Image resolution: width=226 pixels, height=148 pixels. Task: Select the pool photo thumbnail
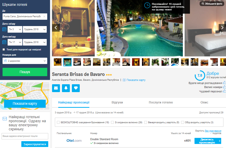(67, 62)
